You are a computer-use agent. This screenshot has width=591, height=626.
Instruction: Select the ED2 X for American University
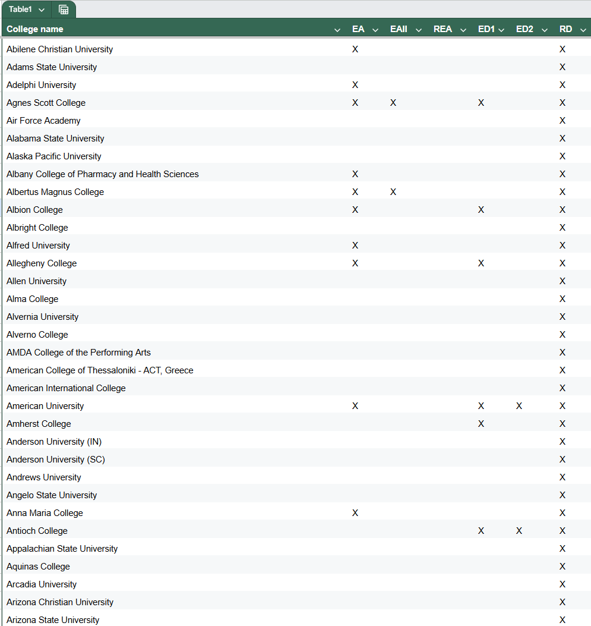519,406
